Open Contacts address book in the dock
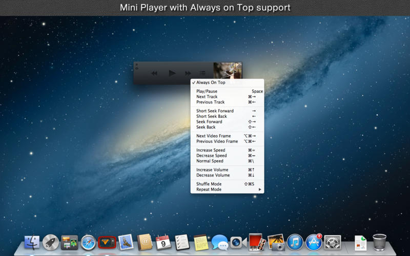The width and height of the screenshot is (410, 256). (145, 242)
